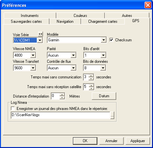Expand the Contrôle de flux dropdown

point(73,68)
